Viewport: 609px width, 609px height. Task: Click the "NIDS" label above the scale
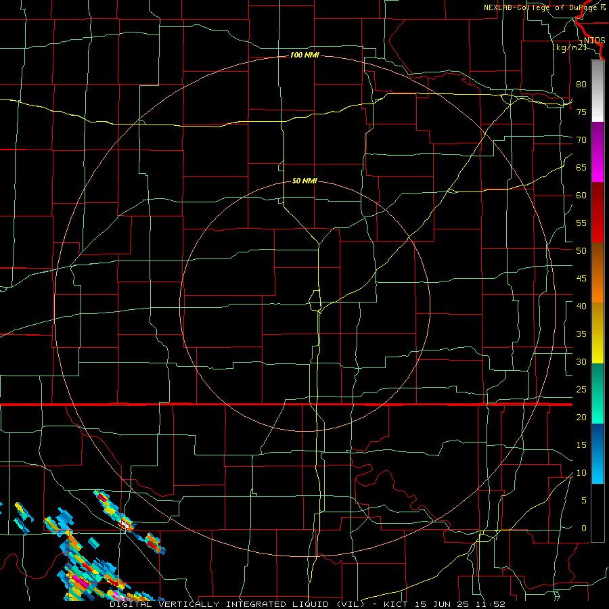[x=594, y=41]
